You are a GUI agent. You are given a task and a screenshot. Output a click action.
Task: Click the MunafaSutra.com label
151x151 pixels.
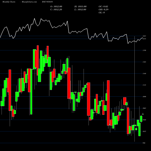[29, 2]
